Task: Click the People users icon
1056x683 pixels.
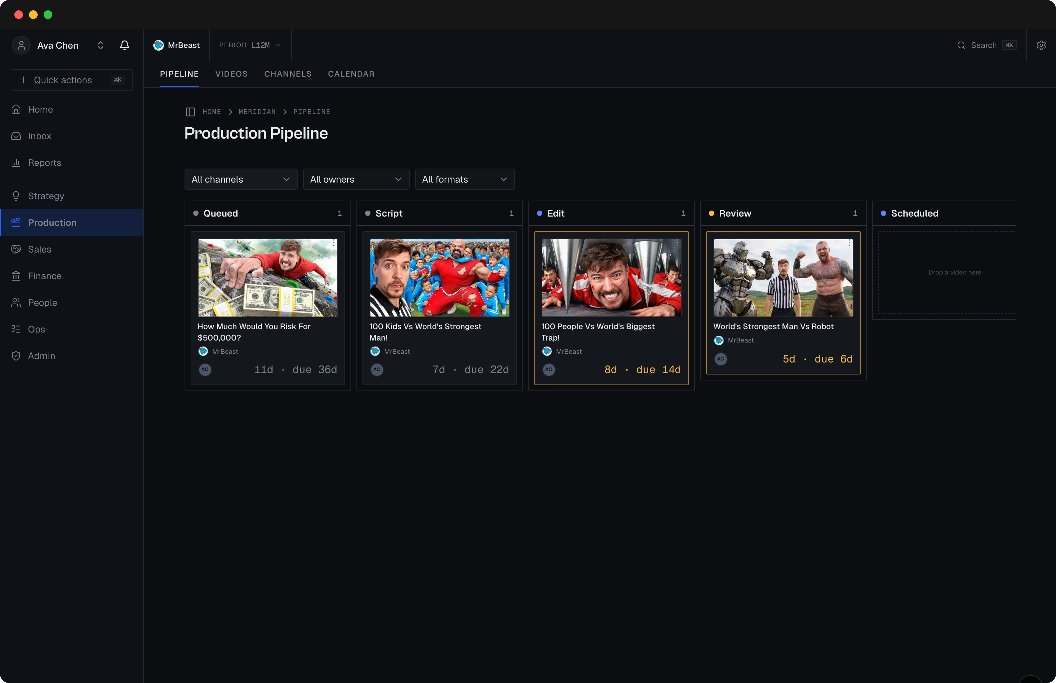Action: coord(16,302)
